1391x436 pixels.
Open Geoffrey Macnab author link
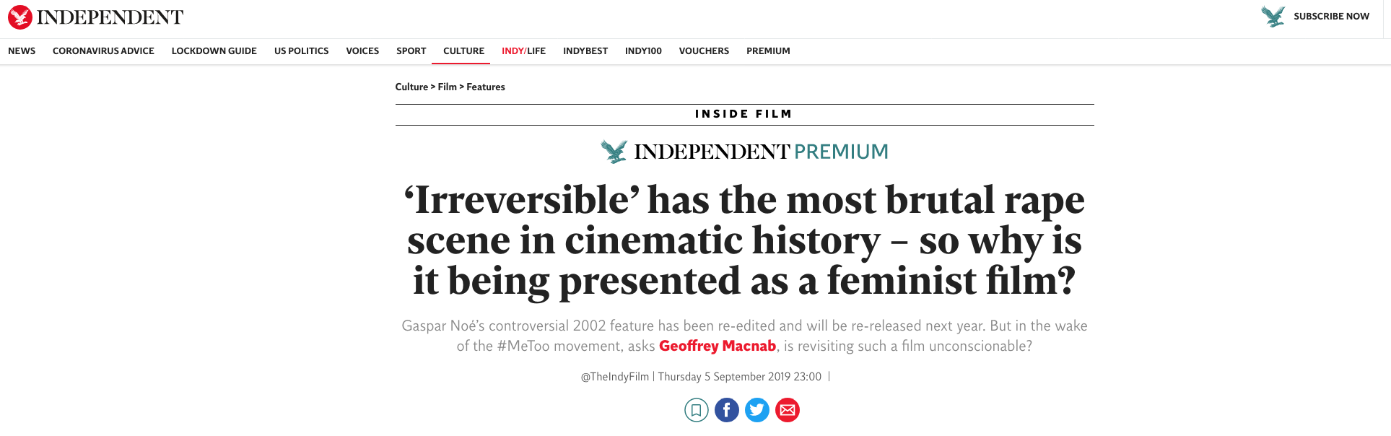[x=717, y=346]
